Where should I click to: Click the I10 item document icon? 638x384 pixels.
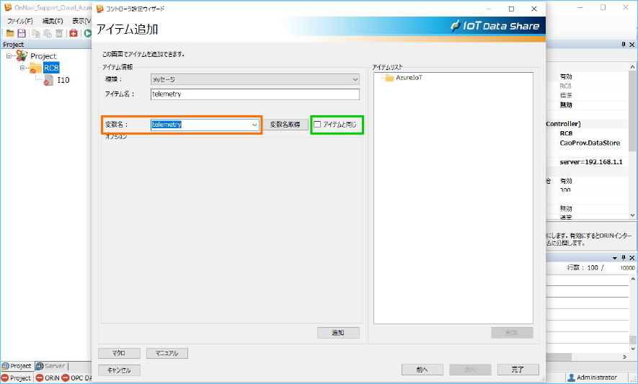click(49, 80)
